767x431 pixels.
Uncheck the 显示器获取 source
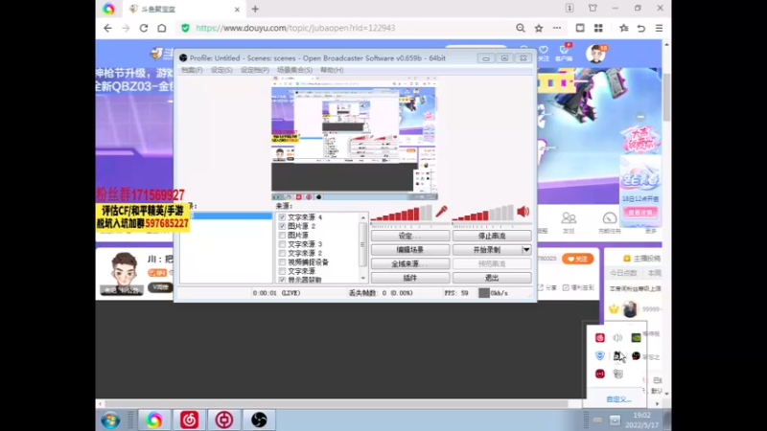(x=282, y=280)
